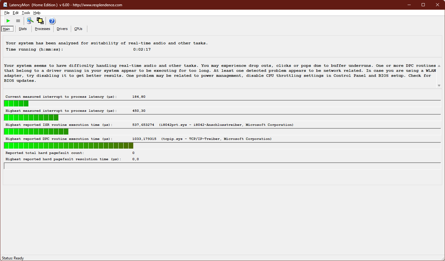Viewport: 445px width, 261px height.
Task: Click the Highest reported ISR routine execution time label
Action: pyautogui.click(x=59, y=125)
